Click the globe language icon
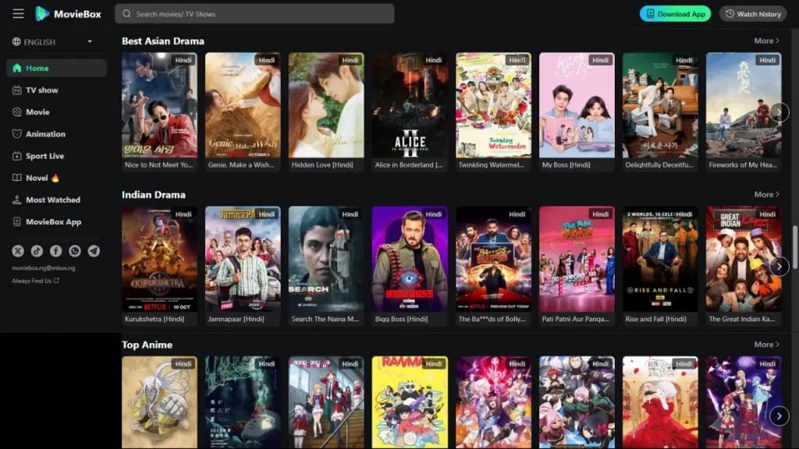This screenshot has height=449, width=799. pos(16,42)
